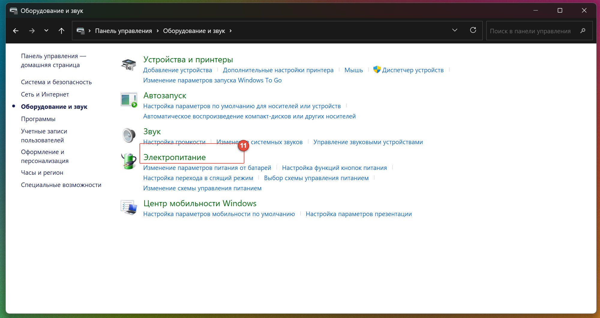Screen dimensions: 600x318
Task: Open Центр мобильности Windows heading
Action: coord(200,204)
